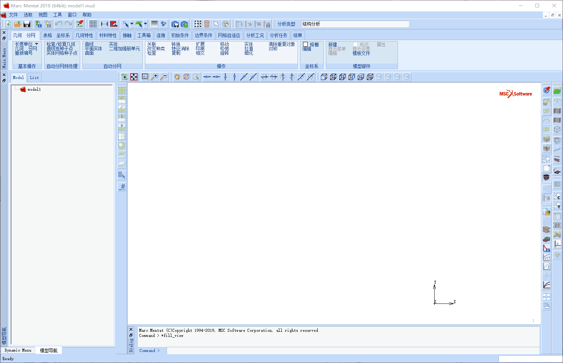Expand the 长度单位 dropdown
Screen dimensions: 563x363
tap(36, 44)
